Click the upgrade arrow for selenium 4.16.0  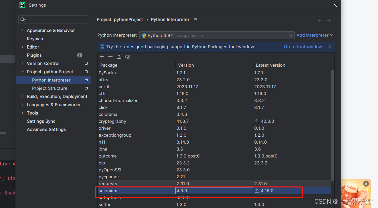click(x=257, y=191)
